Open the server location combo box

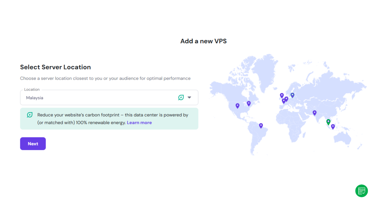pyautogui.click(x=109, y=97)
